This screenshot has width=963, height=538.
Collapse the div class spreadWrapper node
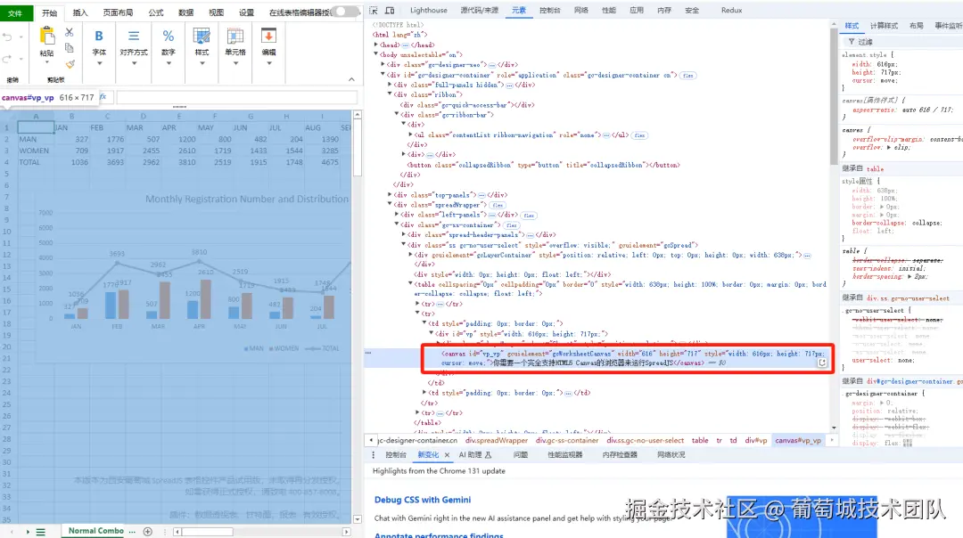pos(390,205)
